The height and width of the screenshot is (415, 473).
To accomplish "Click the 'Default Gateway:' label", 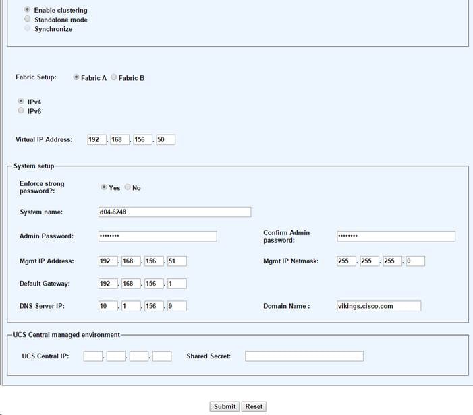I will pyautogui.click(x=45, y=284).
